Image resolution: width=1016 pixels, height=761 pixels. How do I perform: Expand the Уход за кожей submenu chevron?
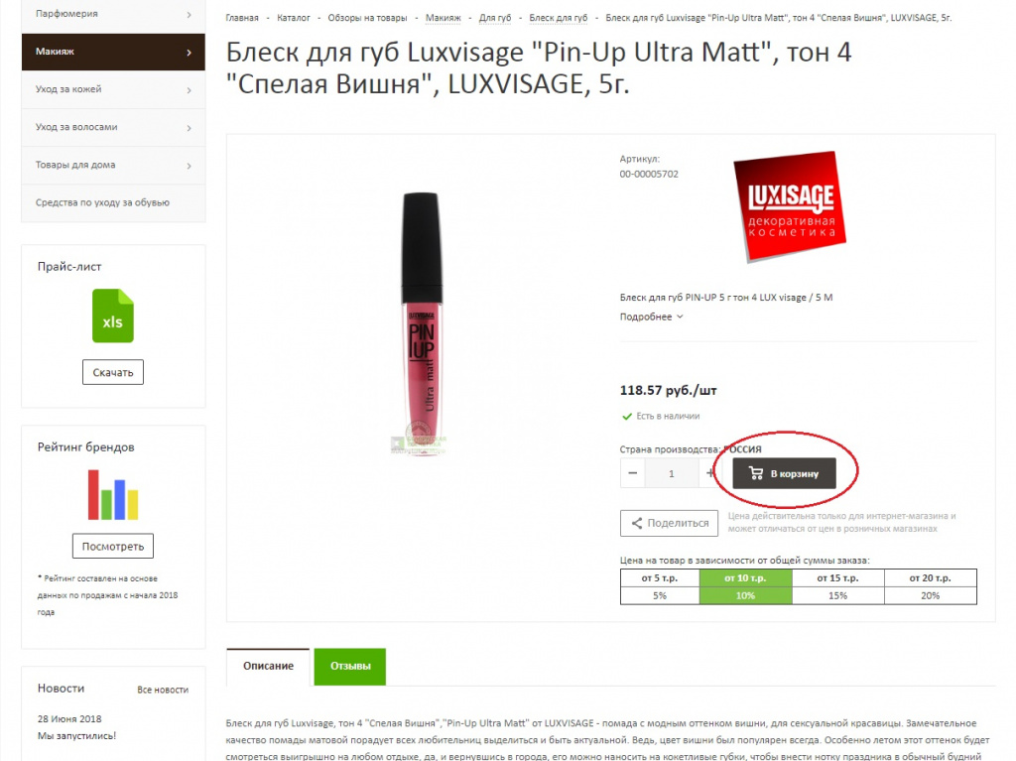click(x=190, y=90)
